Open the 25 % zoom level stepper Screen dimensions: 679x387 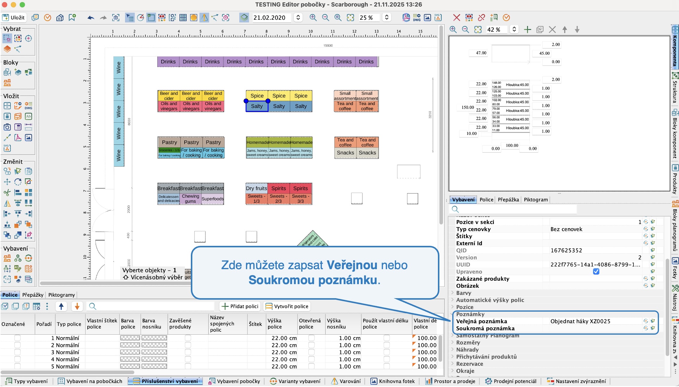point(387,18)
